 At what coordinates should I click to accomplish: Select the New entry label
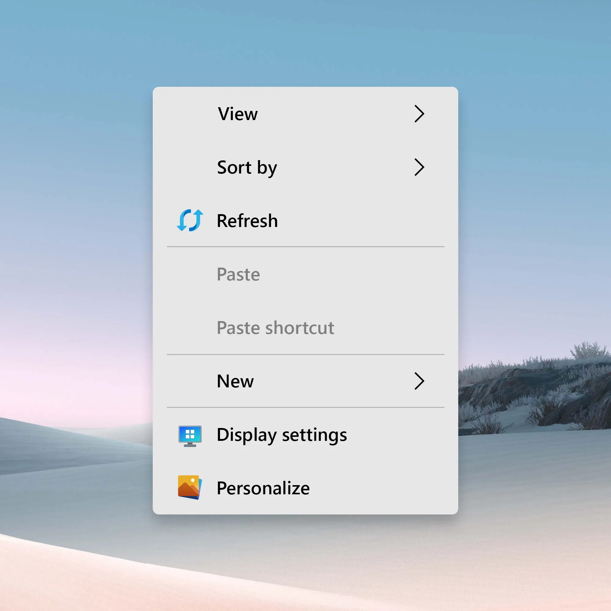coord(235,381)
